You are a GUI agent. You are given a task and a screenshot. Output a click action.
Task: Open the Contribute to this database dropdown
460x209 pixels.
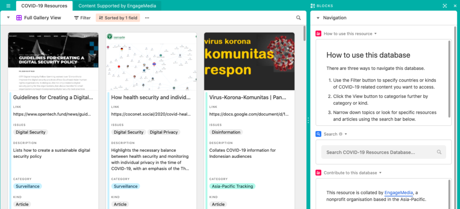(380, 173)
